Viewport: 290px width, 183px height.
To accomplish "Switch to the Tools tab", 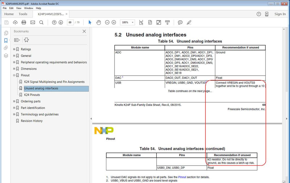I will 23,14.
